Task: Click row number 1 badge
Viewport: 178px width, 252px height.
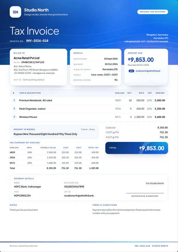Action: pos(14,100)
